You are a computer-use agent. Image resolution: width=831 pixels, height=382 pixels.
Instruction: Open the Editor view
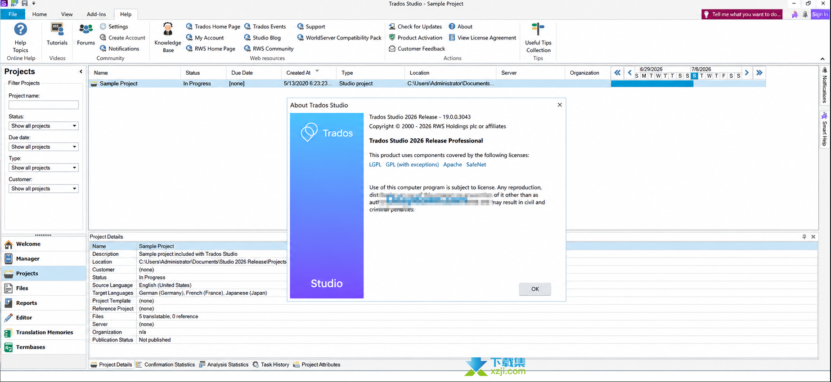tap(44, 318)
